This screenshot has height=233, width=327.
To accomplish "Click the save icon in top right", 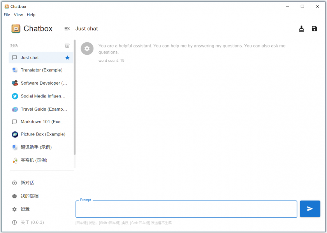I will pyautogui.click(x=315, y=29).
